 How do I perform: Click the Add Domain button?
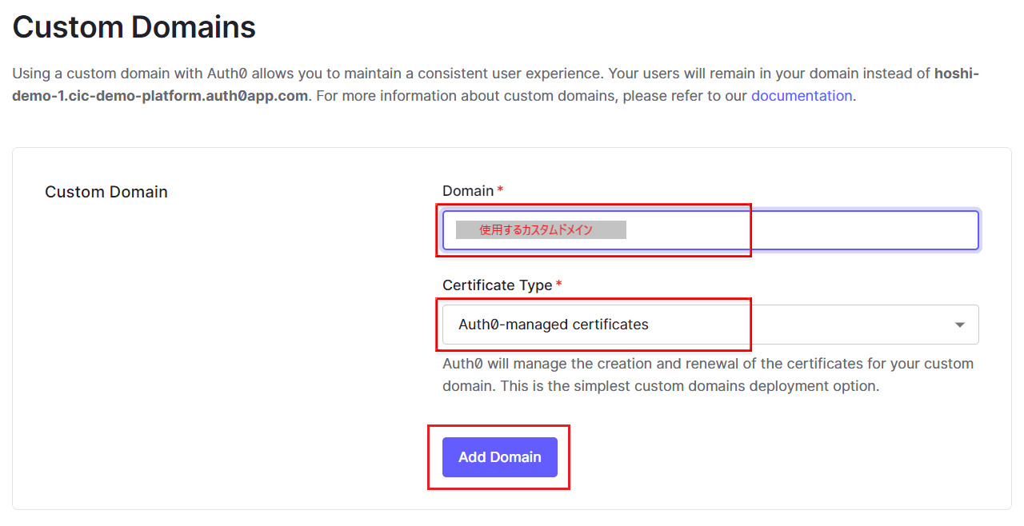(x=499, y=457)
